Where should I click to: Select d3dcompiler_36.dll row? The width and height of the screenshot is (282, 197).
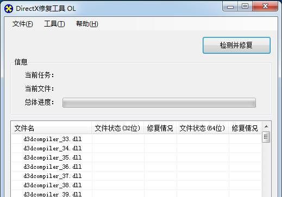136,167
